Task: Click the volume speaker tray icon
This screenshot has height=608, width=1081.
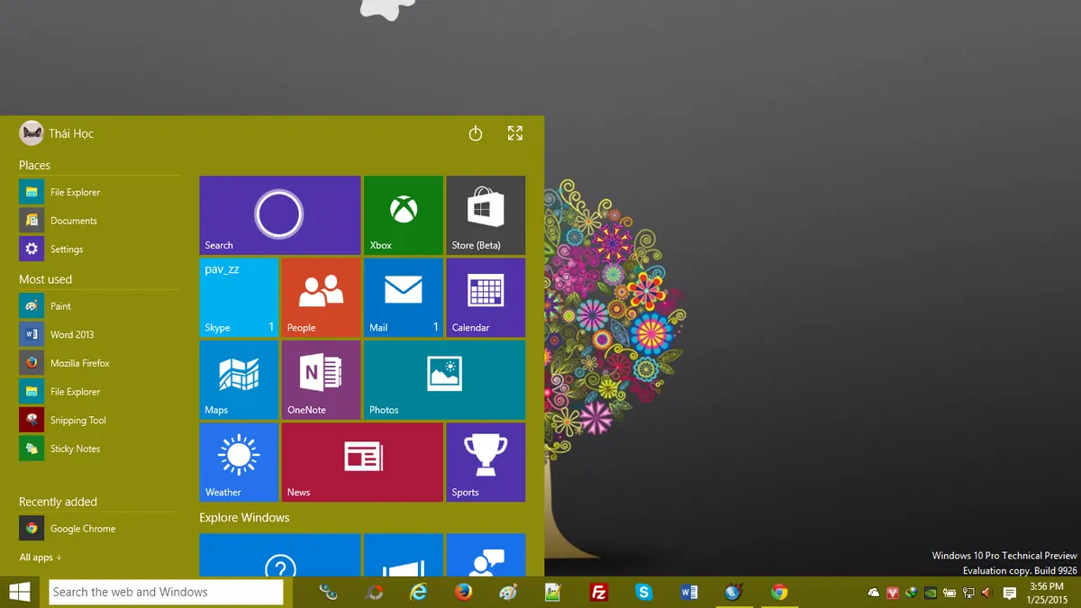Action: [986, 593]
